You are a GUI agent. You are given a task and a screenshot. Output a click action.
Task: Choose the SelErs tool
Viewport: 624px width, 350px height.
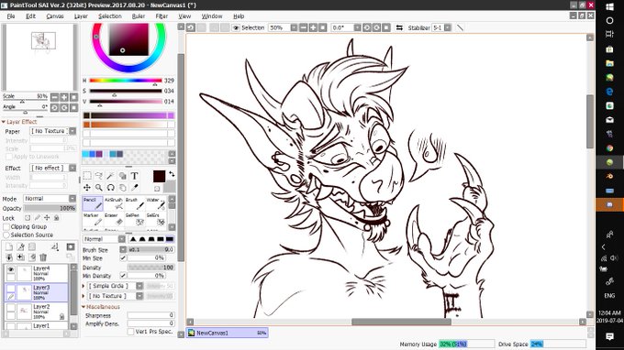pyautogui.click(x=156, y=219)
